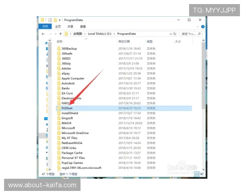Switch to the 查看 ribbon tab
Viewport: 244px width, 195px height.
[x=83, y=26]
